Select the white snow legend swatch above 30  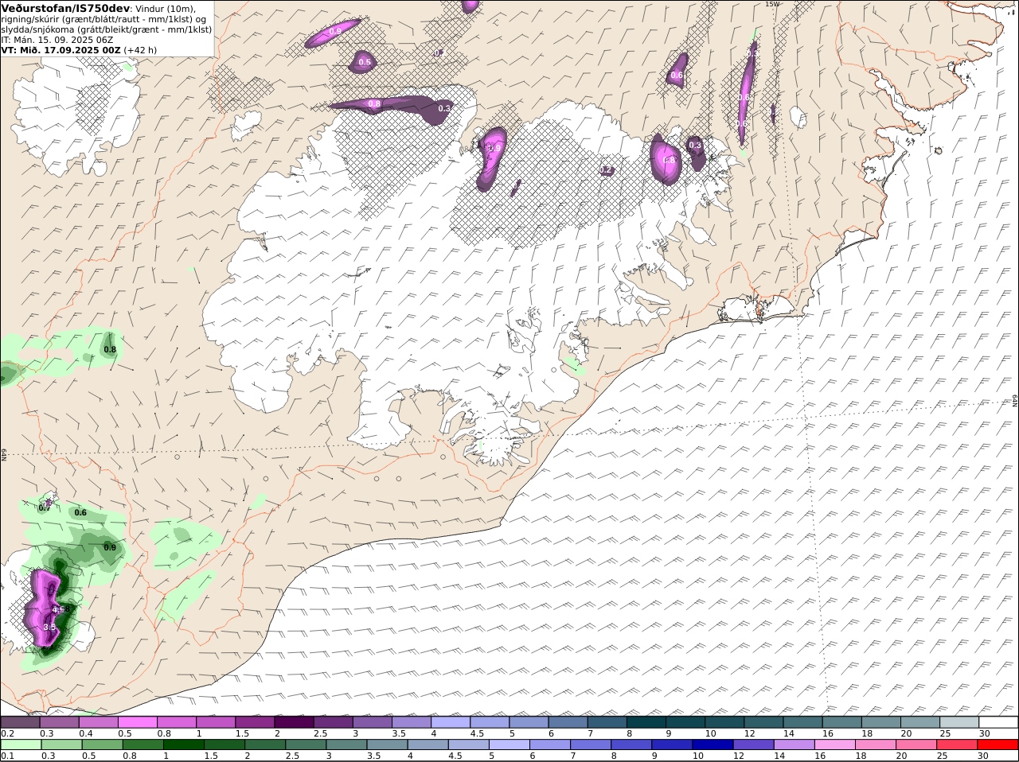point(999,722)
